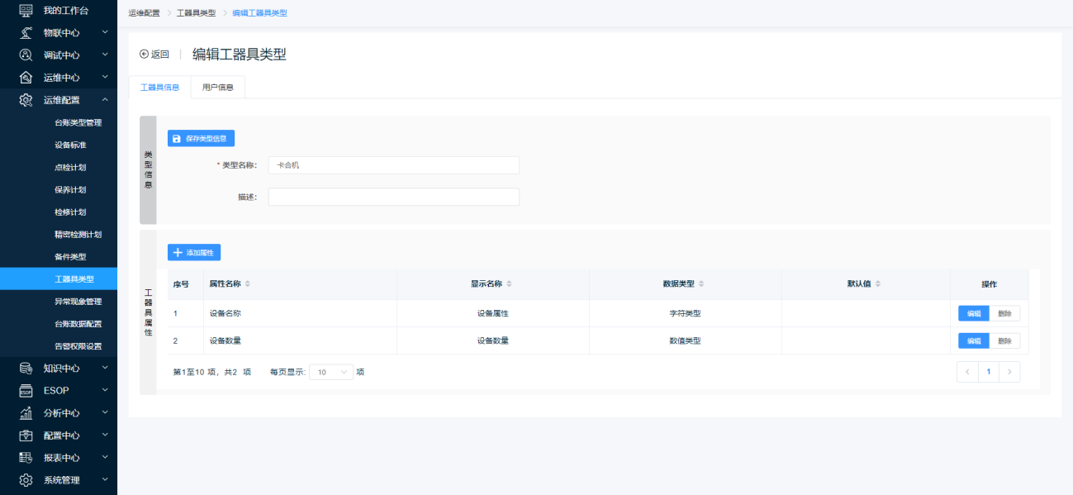Click 删除 for the 设备名称 row
The height and width of the screenshot is (495, 1073).
pyautogui.click(x=1004, y=313)
